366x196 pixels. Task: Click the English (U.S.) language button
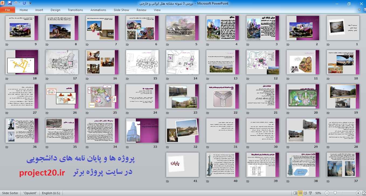coord(51,193)
